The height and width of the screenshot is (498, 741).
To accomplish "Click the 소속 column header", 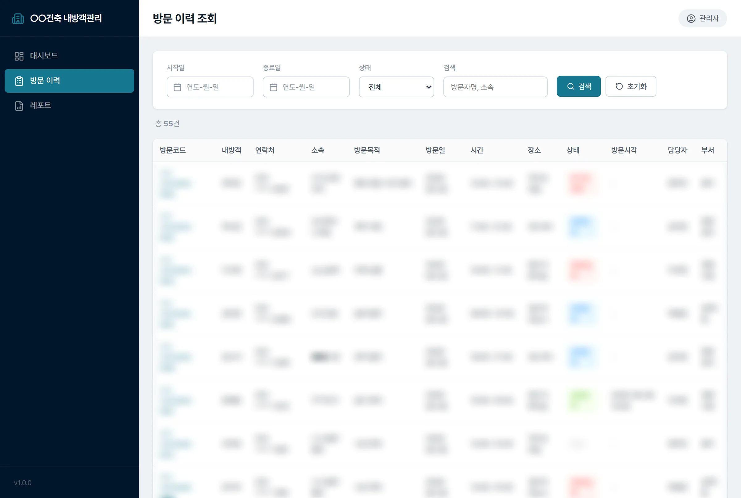I will [x=318, y=150].
